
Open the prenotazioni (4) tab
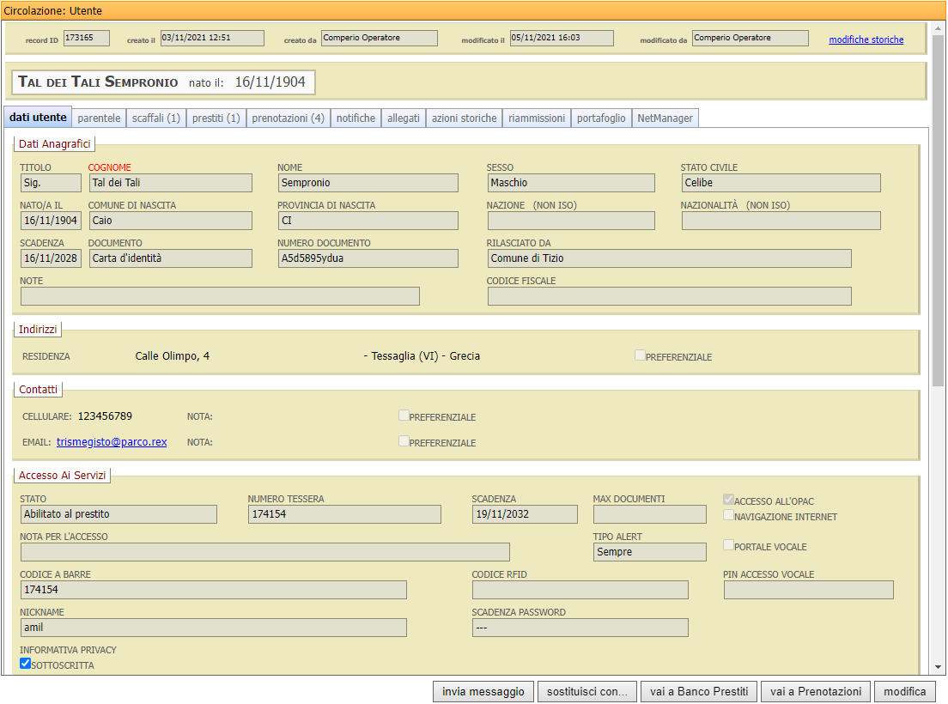pyautogui.click(x=288, y=118)
